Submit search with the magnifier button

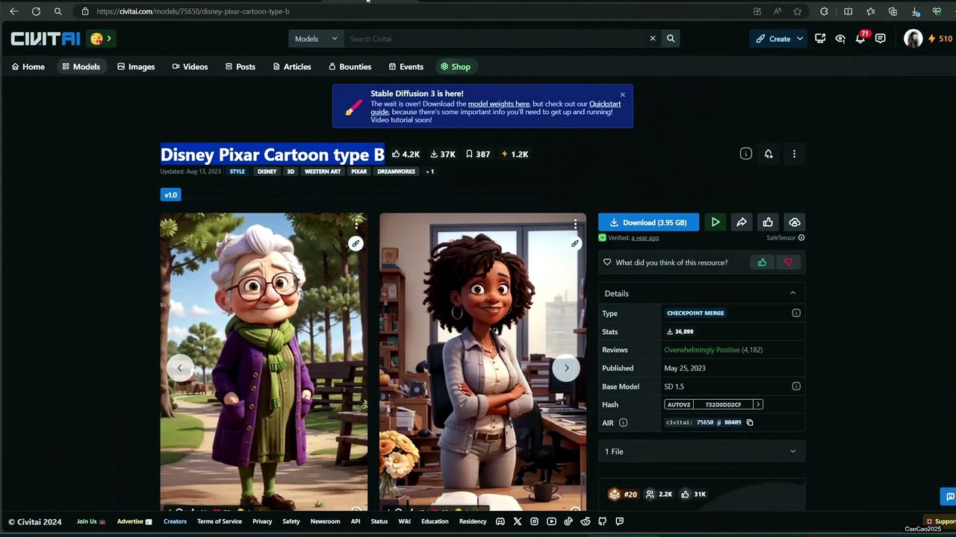pyautogui.click(x=671, y=39)
